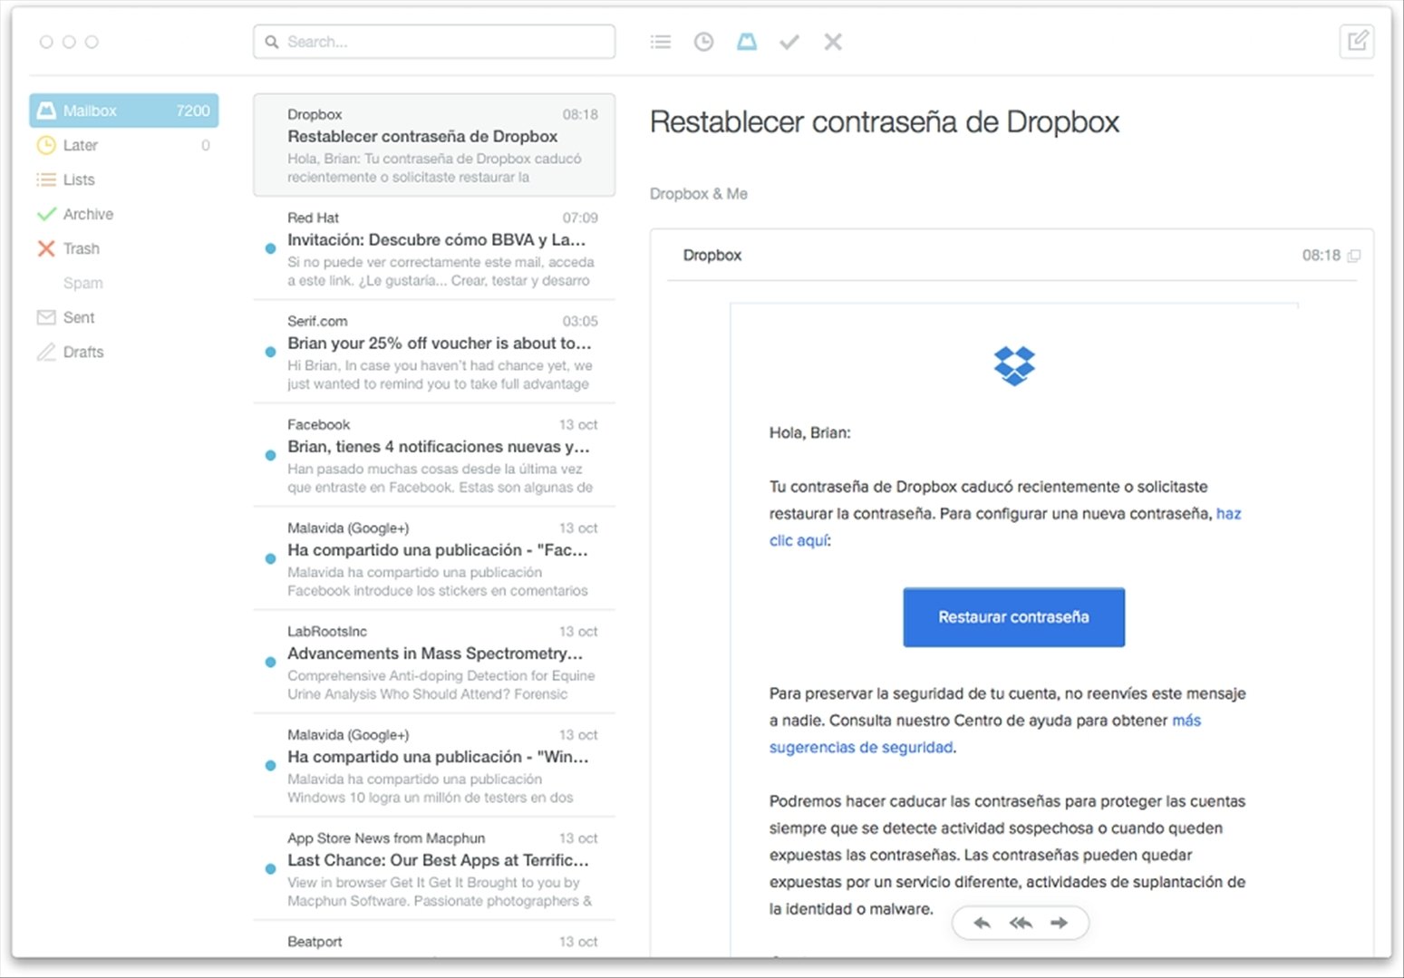Toggle unread dot on App Store News email

pos(270,868)
